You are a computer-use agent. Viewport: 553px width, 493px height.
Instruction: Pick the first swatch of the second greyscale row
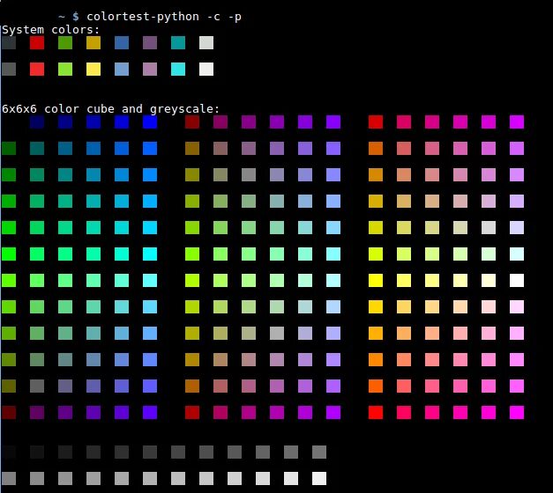click(9, 479)
